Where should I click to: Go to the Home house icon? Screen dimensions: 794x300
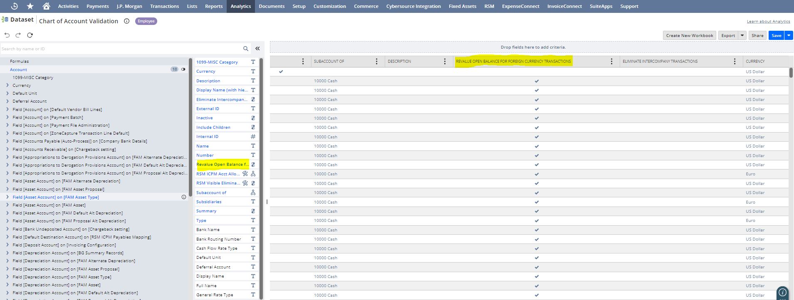click(x=46, y=6)
